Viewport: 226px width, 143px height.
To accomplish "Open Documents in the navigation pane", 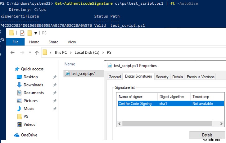I will click(34, 93).
